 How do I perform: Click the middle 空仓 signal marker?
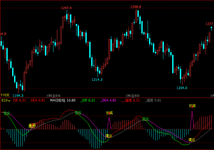[x=78, y=113]
